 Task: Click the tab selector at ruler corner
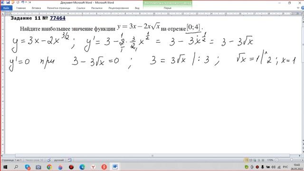3,14
